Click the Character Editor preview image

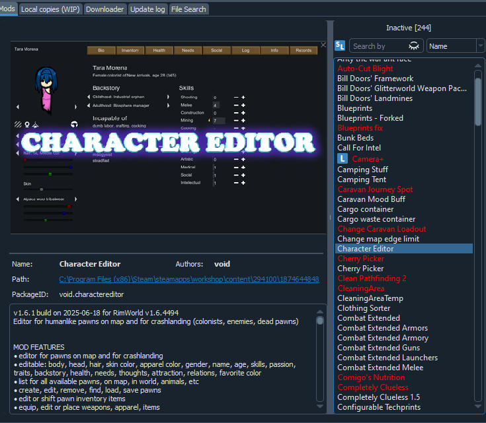coord(168,138)
